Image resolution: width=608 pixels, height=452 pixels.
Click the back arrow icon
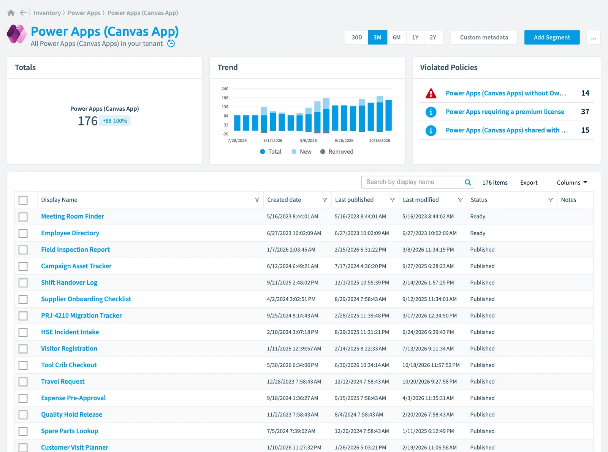[23, 13]
